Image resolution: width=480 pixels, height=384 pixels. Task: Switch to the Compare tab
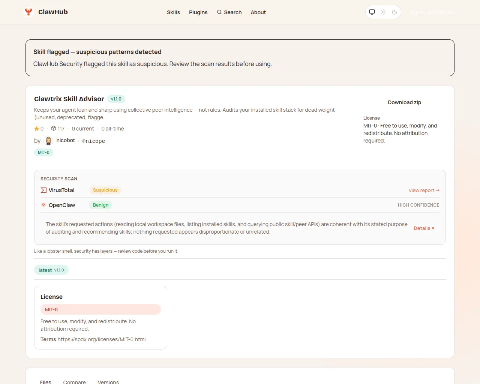74,381
